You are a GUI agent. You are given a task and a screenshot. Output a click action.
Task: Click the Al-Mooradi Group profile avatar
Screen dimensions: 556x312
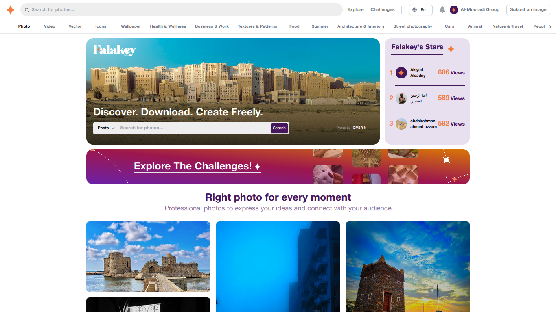pyautogui.click(x=454, y=10)
